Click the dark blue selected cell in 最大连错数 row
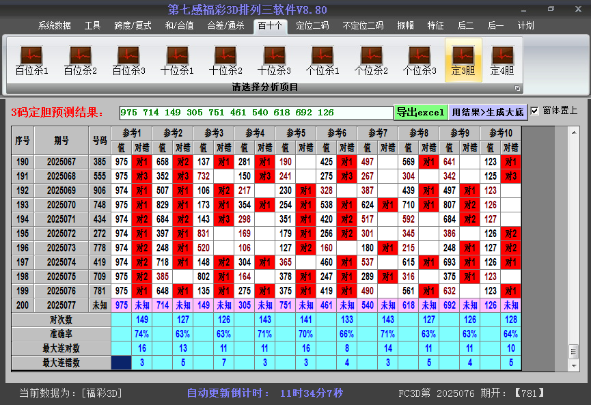 click(x=122, y=363)
